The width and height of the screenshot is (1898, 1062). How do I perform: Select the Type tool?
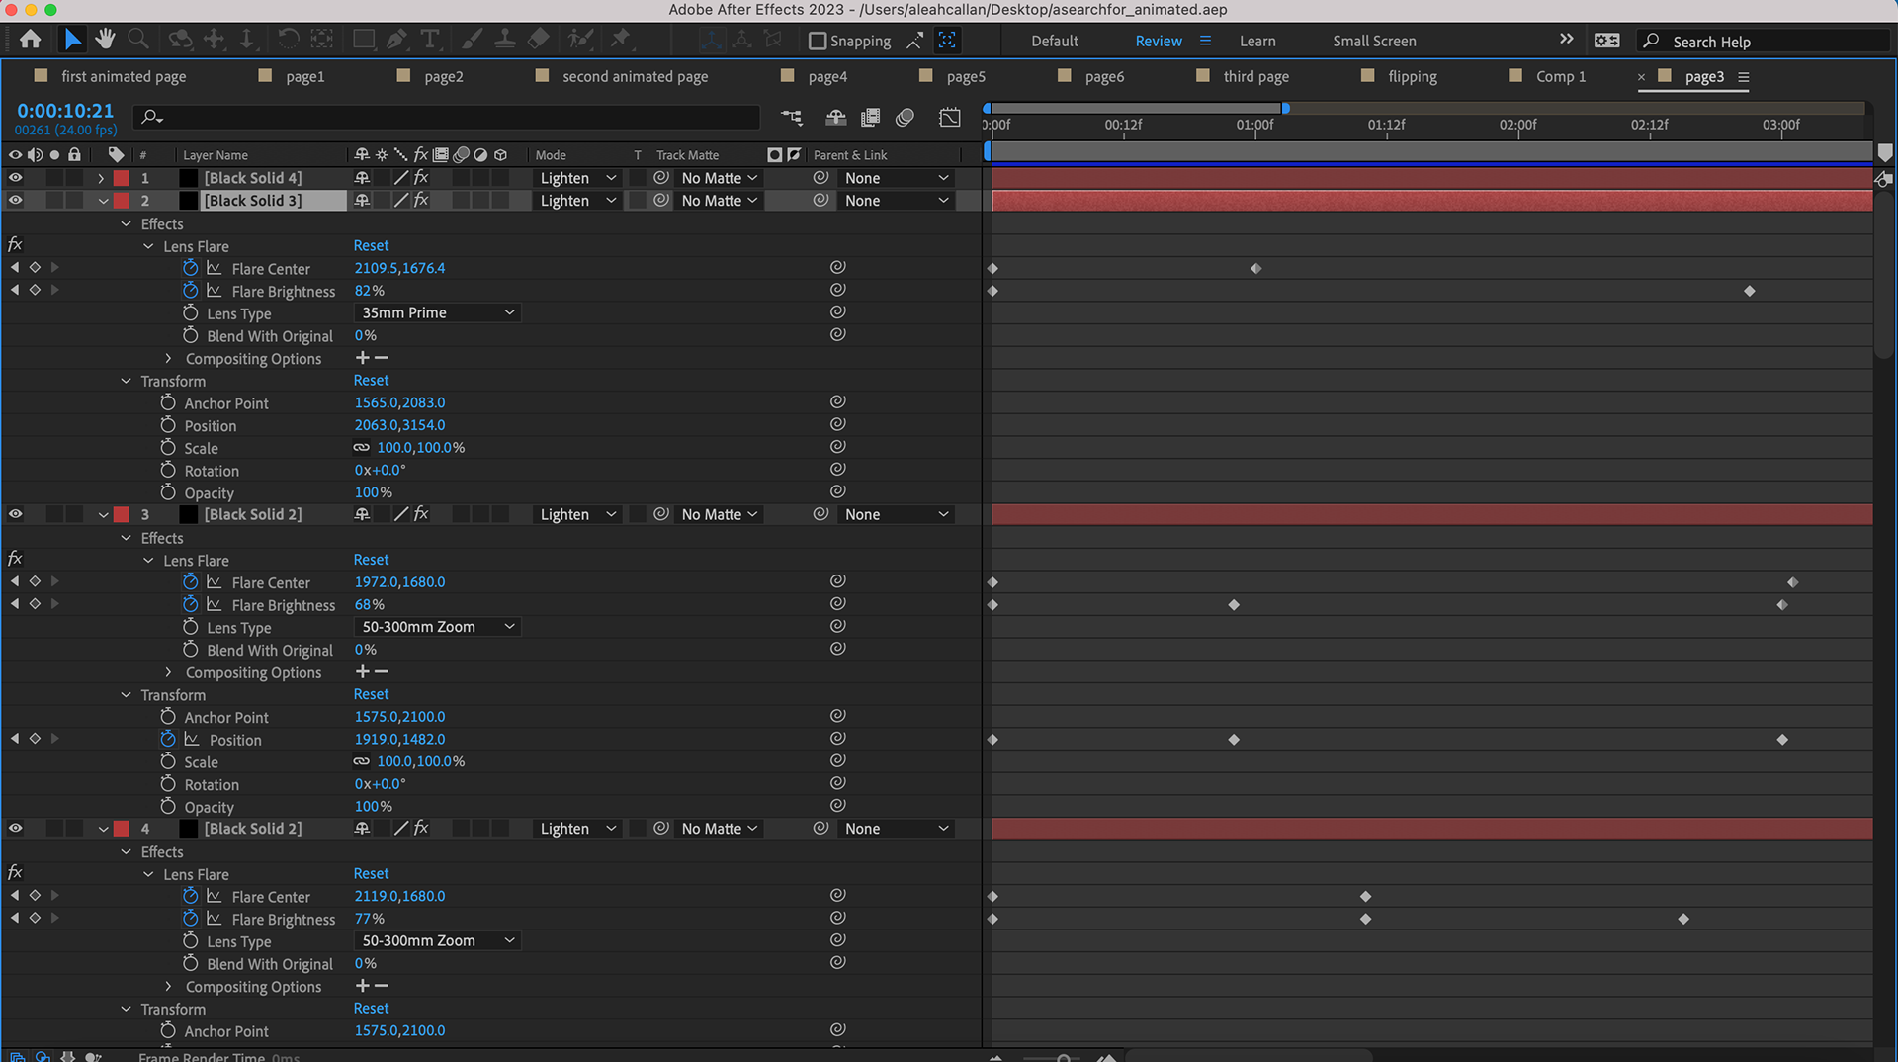(430, 40)
